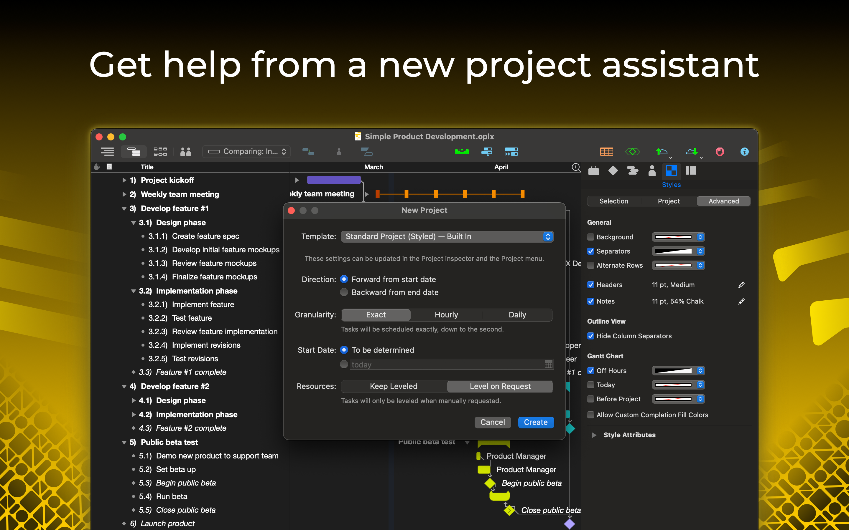The image size is (849, 530).
Task: Open the Network diagram view icon
Action: pyautogui.click(x=160, y=151)
